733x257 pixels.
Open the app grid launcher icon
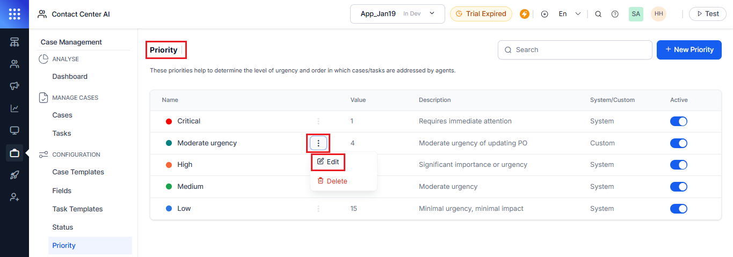click(14, 14)
